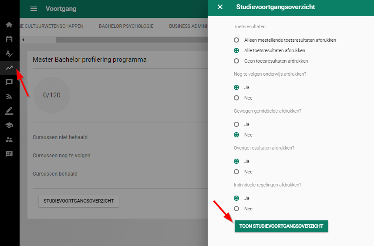The image size is (374, 246).
Task: Choose Nee for Gewogen gemiddelde afdrukken
Action: tap(243, 135)
